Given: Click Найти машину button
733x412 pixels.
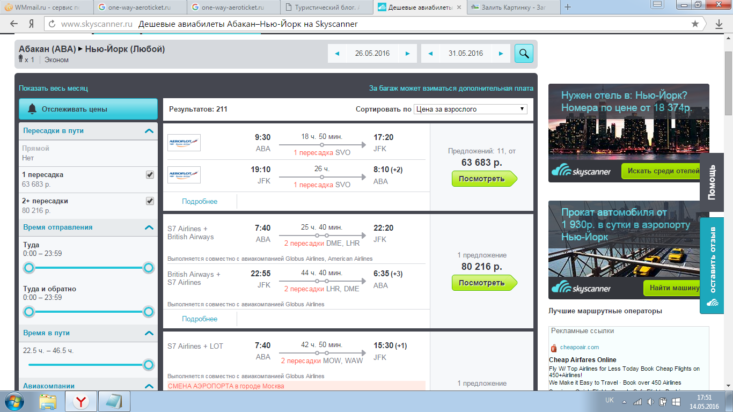Looking at the screenshot, I should [673, 288].
